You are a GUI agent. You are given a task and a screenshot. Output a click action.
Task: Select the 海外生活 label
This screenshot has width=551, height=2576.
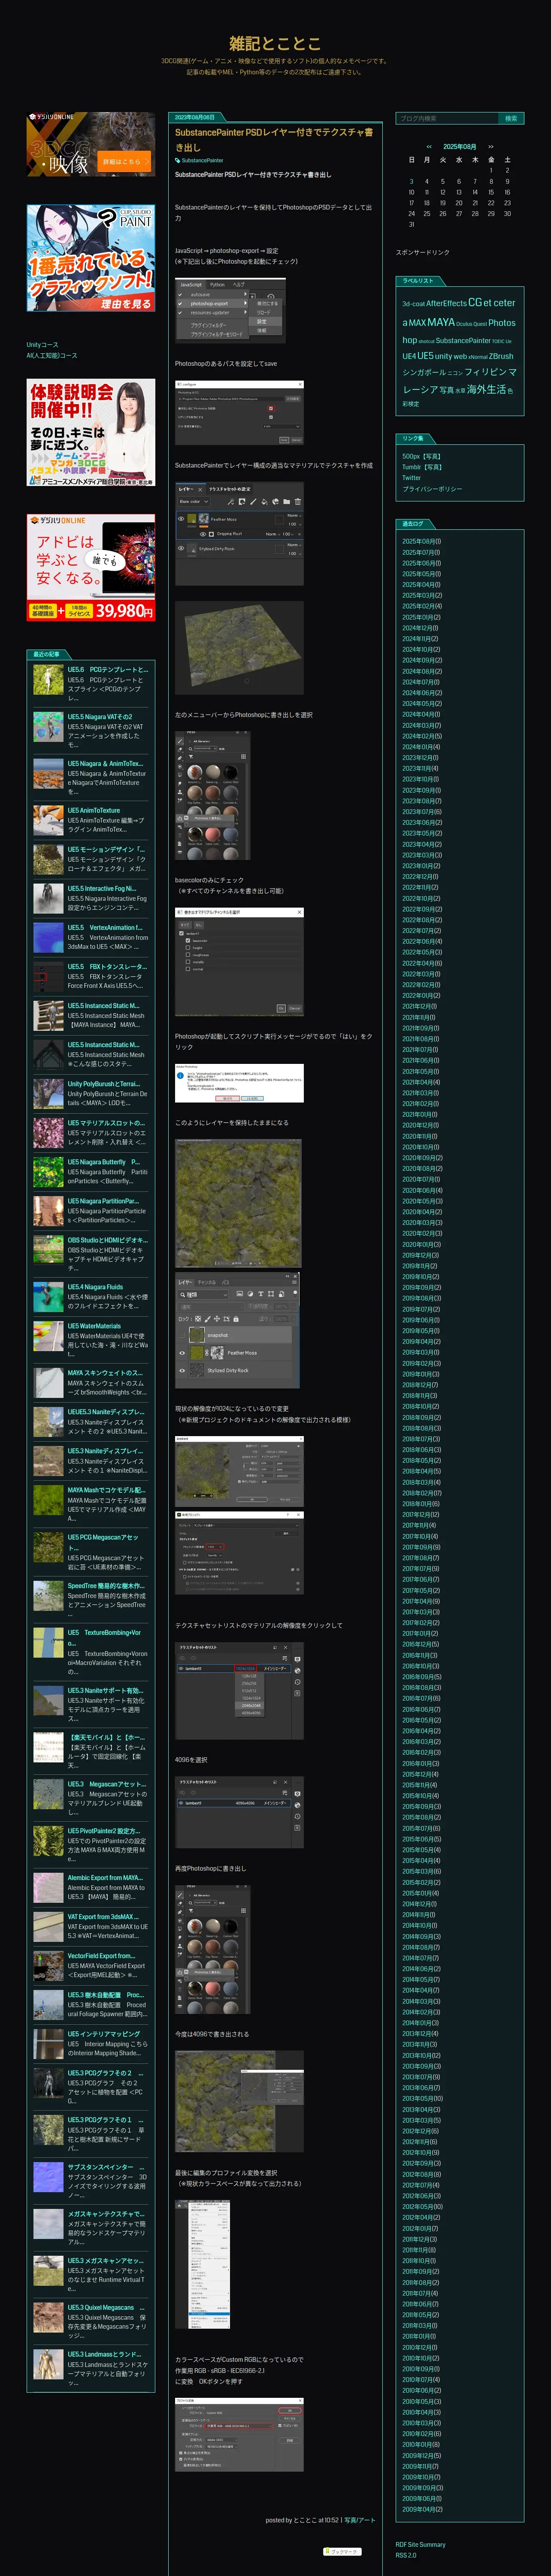[486, 389]
